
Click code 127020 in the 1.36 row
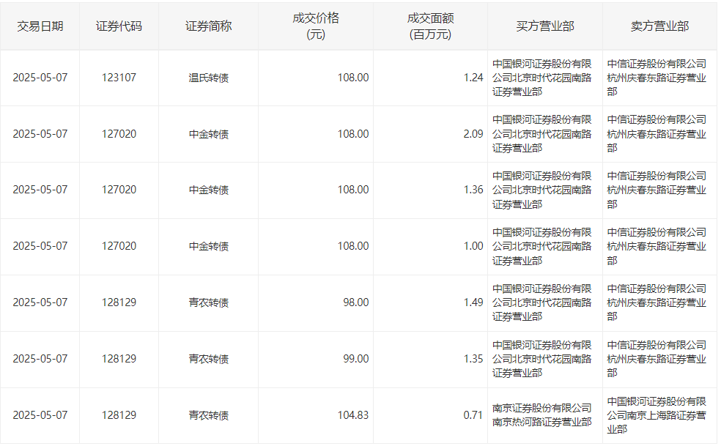119,190
